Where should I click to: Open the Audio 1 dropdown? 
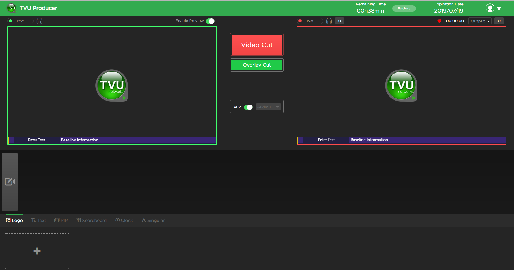[268, 107]
